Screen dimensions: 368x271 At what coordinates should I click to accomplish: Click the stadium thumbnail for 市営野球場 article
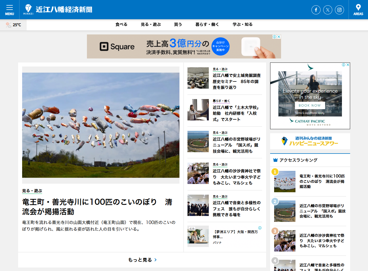[198, 142]
